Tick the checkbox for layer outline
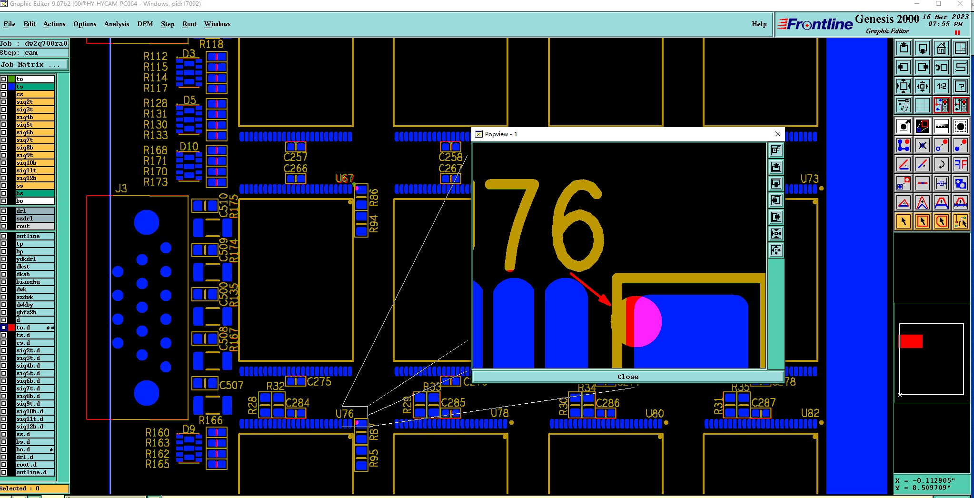Image resolution: width=974 pixels, height=498 pixels. click(3, 236)
